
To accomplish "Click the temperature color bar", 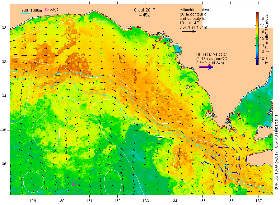I will tap(257, 38).
